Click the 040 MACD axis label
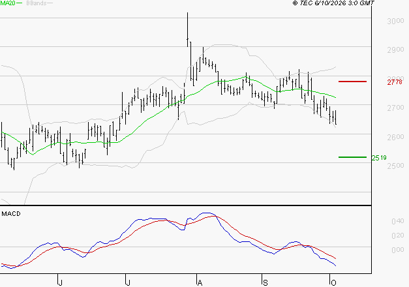This screenshot has height=287, width=409. coord(398,221)
